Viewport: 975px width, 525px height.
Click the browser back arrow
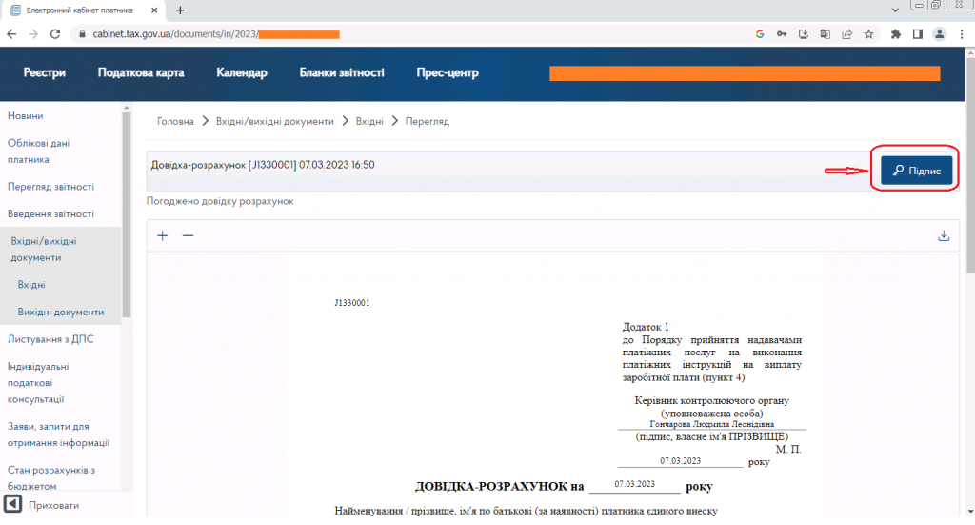coord(11,34)
